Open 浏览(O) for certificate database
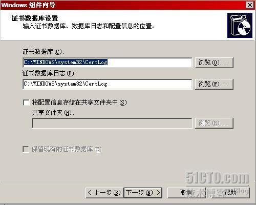The image size is (256, 205). (214, 63)
